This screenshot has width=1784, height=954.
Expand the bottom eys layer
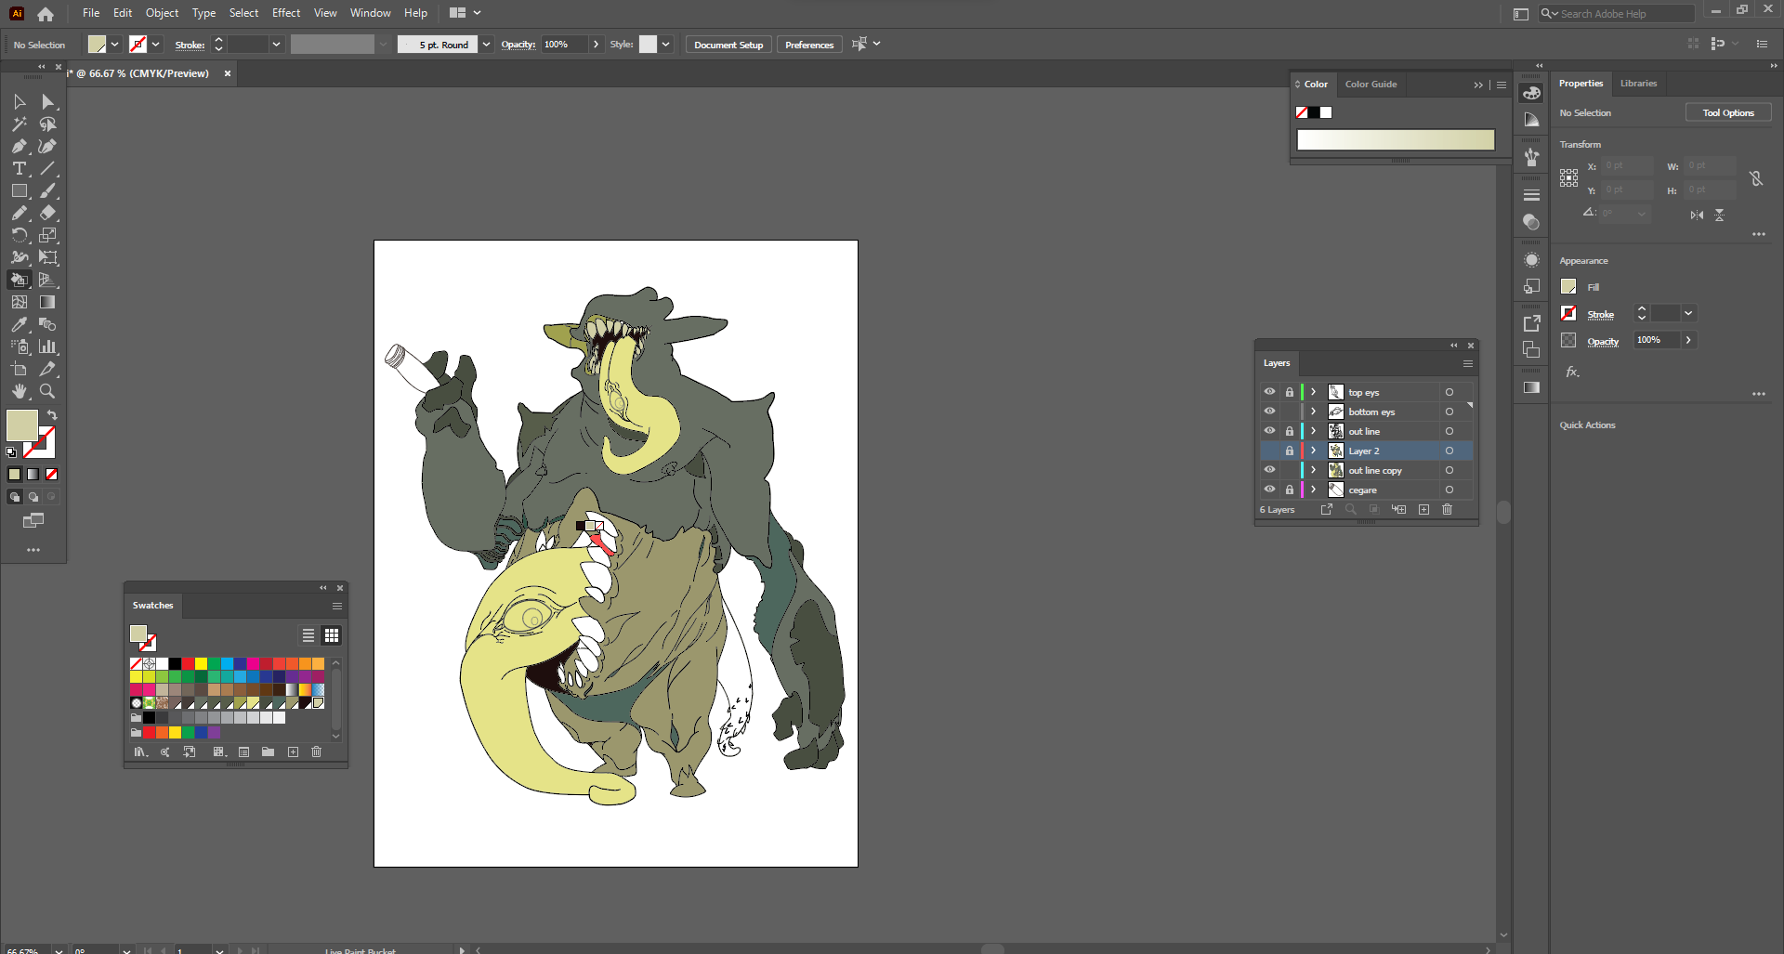tap(1314, 412)
